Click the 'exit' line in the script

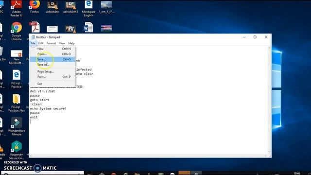click(34, 117)
